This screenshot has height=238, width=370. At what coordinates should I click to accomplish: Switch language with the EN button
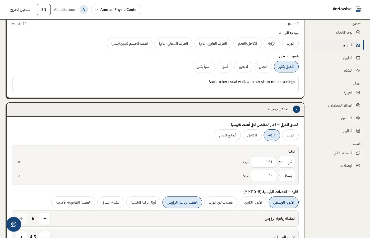click(x=44, y=10)
